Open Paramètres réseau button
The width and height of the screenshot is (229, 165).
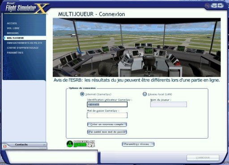(138, 144)
